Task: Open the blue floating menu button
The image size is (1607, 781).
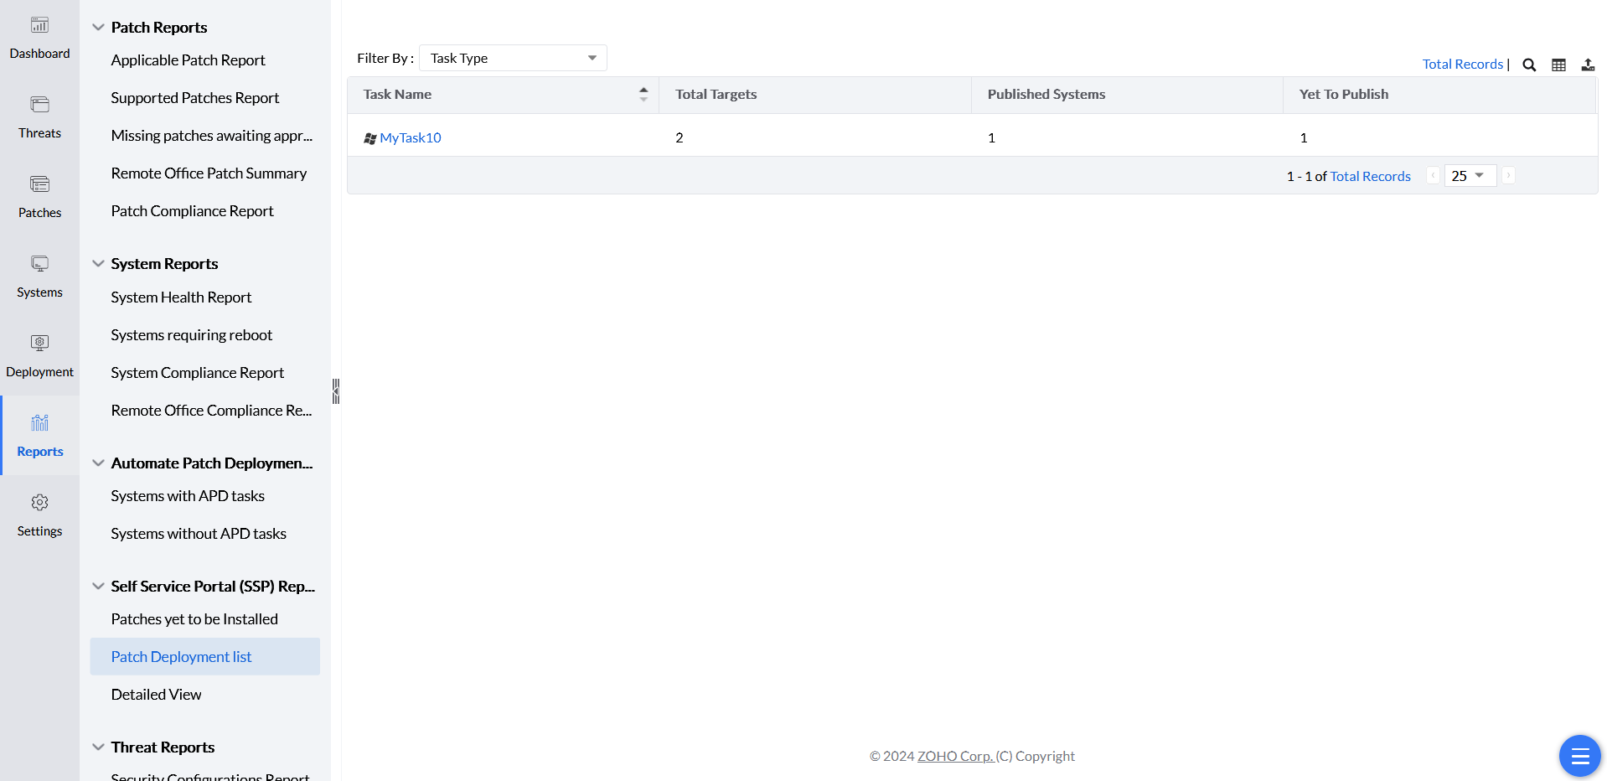Action: click(1579, 756)
